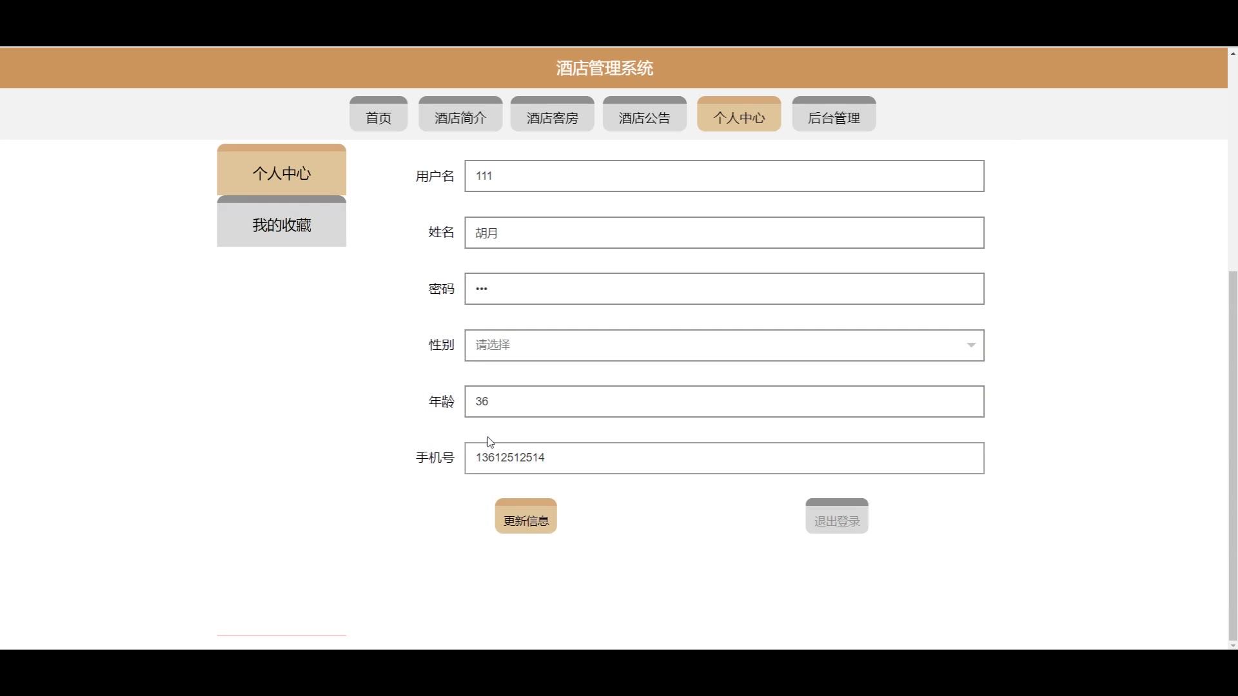1238x696 pixels.
Task: Click scrollbar down arrow at bottom
Action: click(x=1233, y=645)
